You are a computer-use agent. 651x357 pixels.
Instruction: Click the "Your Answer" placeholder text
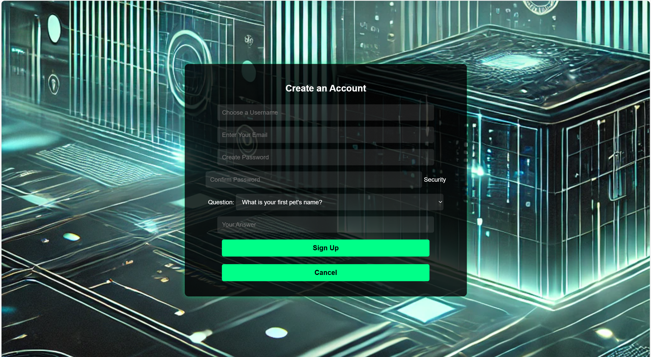[239, 225]
